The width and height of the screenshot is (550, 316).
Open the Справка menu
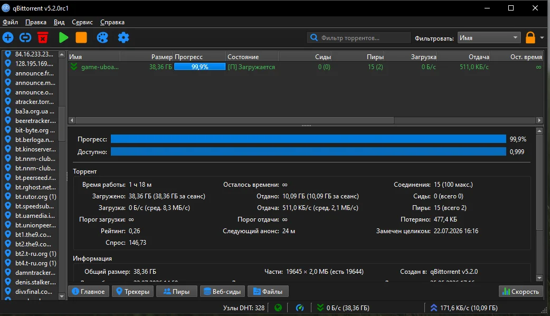point(112,22)
